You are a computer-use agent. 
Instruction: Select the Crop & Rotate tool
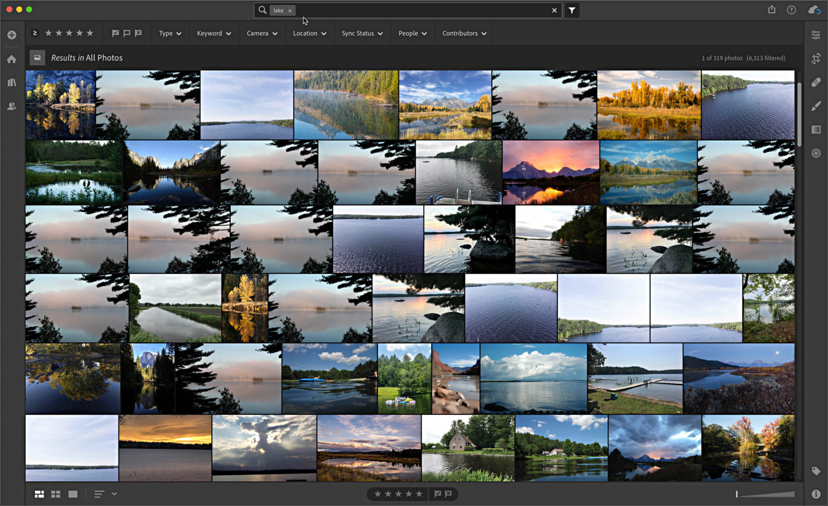click(x=816, y=58)
